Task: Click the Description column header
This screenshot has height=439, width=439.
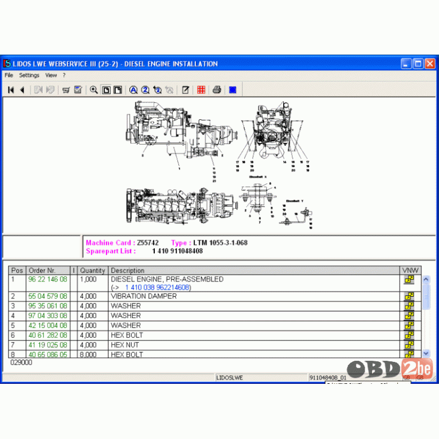Action: coord(254,271)
